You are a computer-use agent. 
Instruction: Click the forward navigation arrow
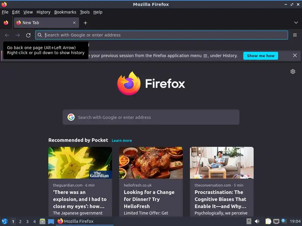coord(17,35)
